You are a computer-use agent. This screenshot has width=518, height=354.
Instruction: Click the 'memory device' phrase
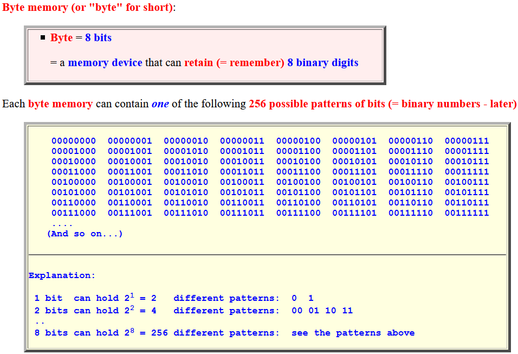click(105, 62)
